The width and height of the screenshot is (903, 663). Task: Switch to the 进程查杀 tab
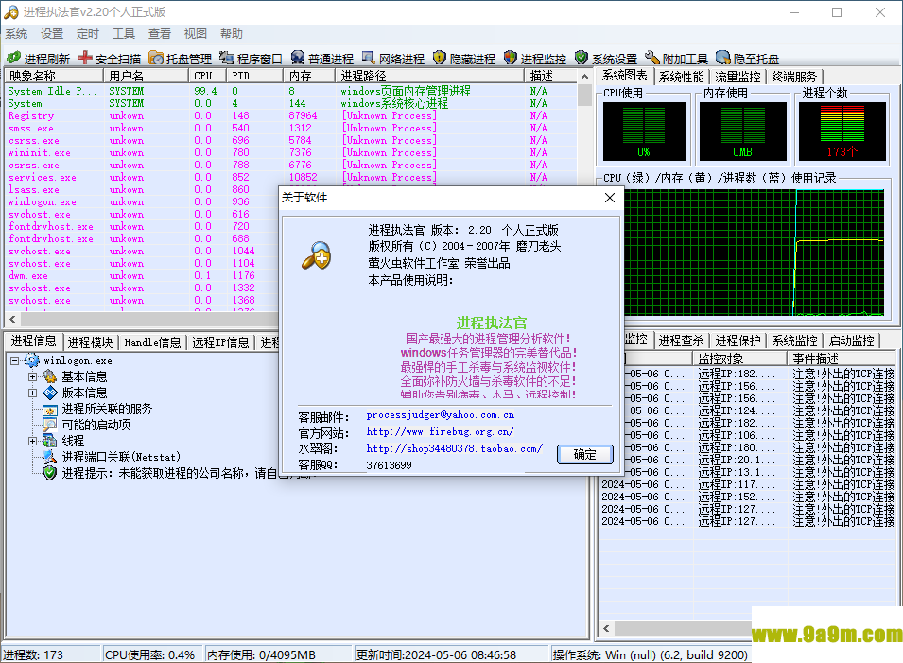tap(682, 340)
